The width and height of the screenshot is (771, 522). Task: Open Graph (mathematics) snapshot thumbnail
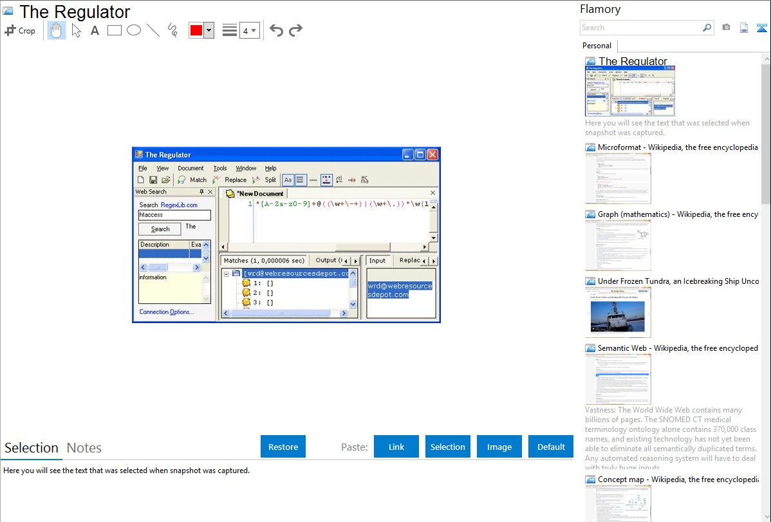(618, 245)
